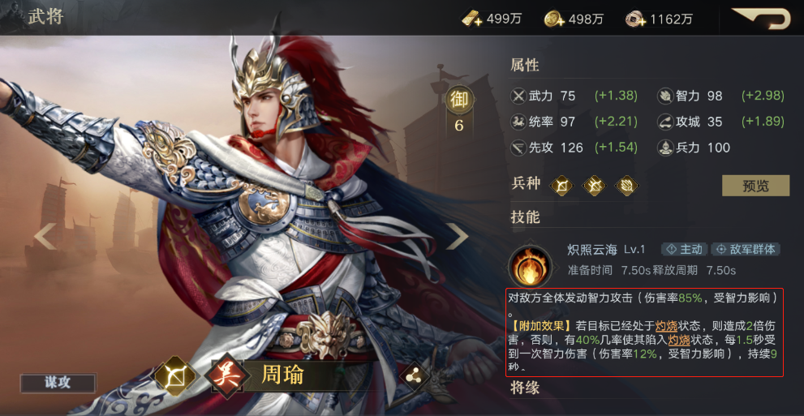Select the third troop type icon
Screen dimensions: 804x416
coord(626,186)
